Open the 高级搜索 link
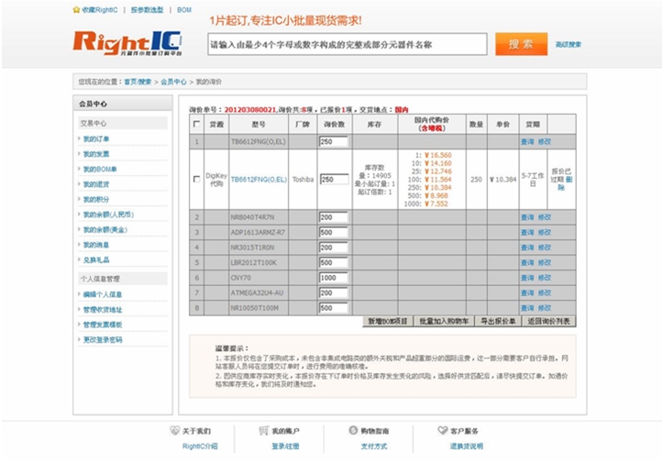 pos(568,44)
